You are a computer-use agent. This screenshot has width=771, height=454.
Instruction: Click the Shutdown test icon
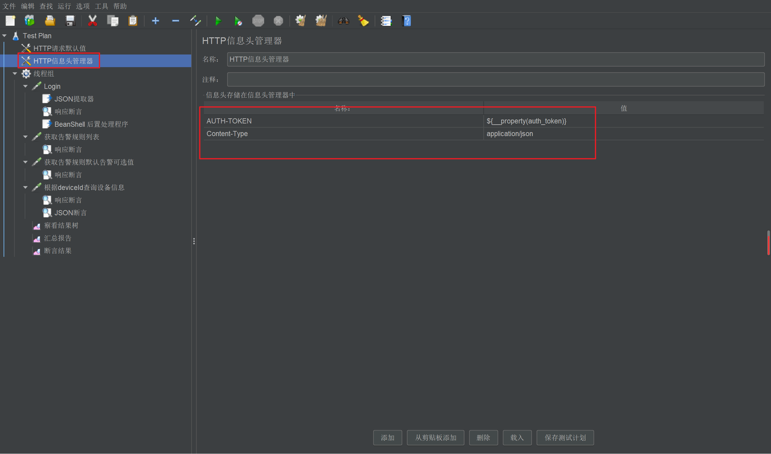(x=278, y=21)
